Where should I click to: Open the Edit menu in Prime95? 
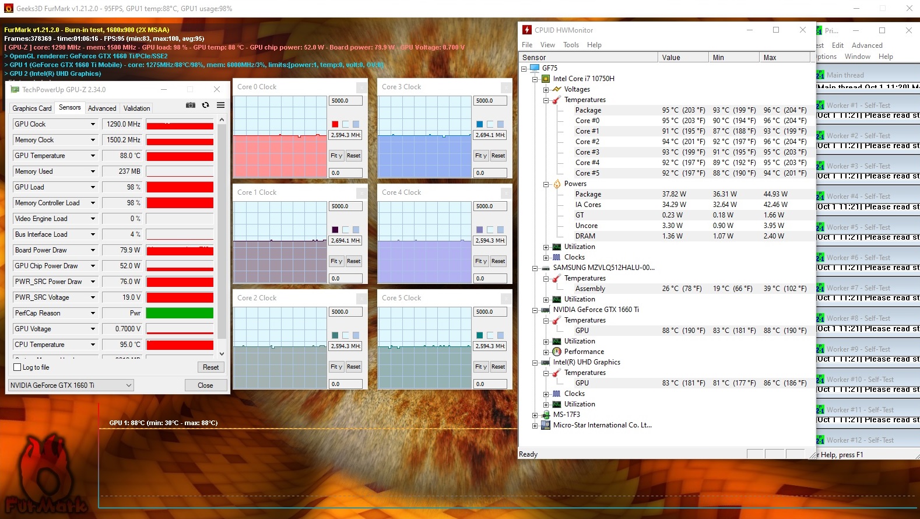838,45
